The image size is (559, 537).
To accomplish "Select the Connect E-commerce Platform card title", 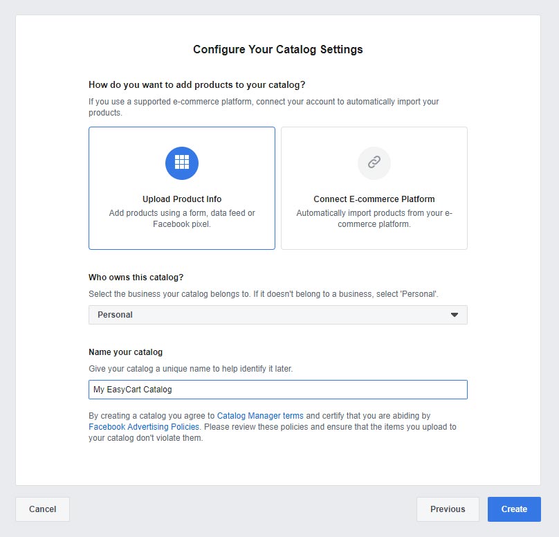I will tap(374, 199).
